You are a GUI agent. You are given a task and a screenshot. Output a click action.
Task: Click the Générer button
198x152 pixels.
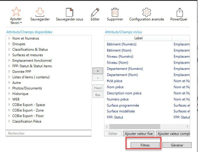click(177, 145)
